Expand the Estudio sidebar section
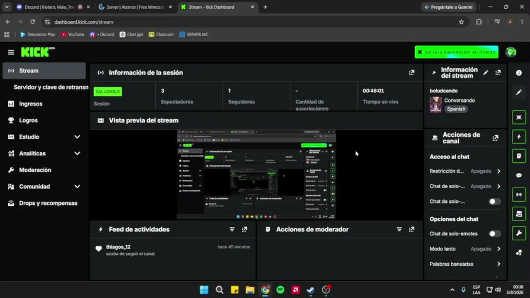Image resolution: width=530 pixels, height=298 pixels. click(77, 137)
